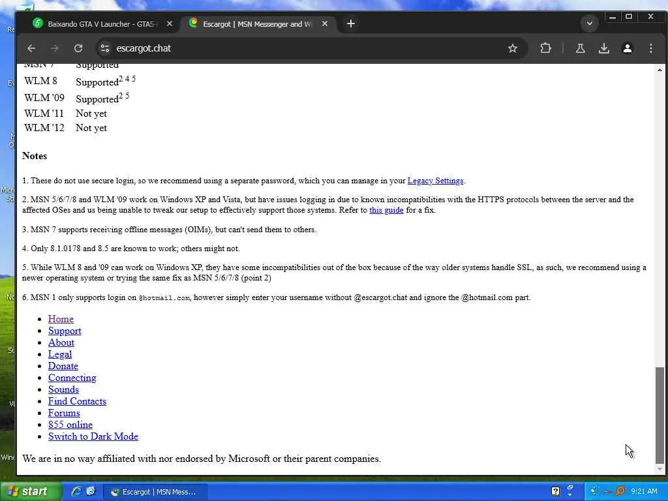Click the page scrollbar up arrow
This screenshot has height=501, width=668.
(660, 69)
